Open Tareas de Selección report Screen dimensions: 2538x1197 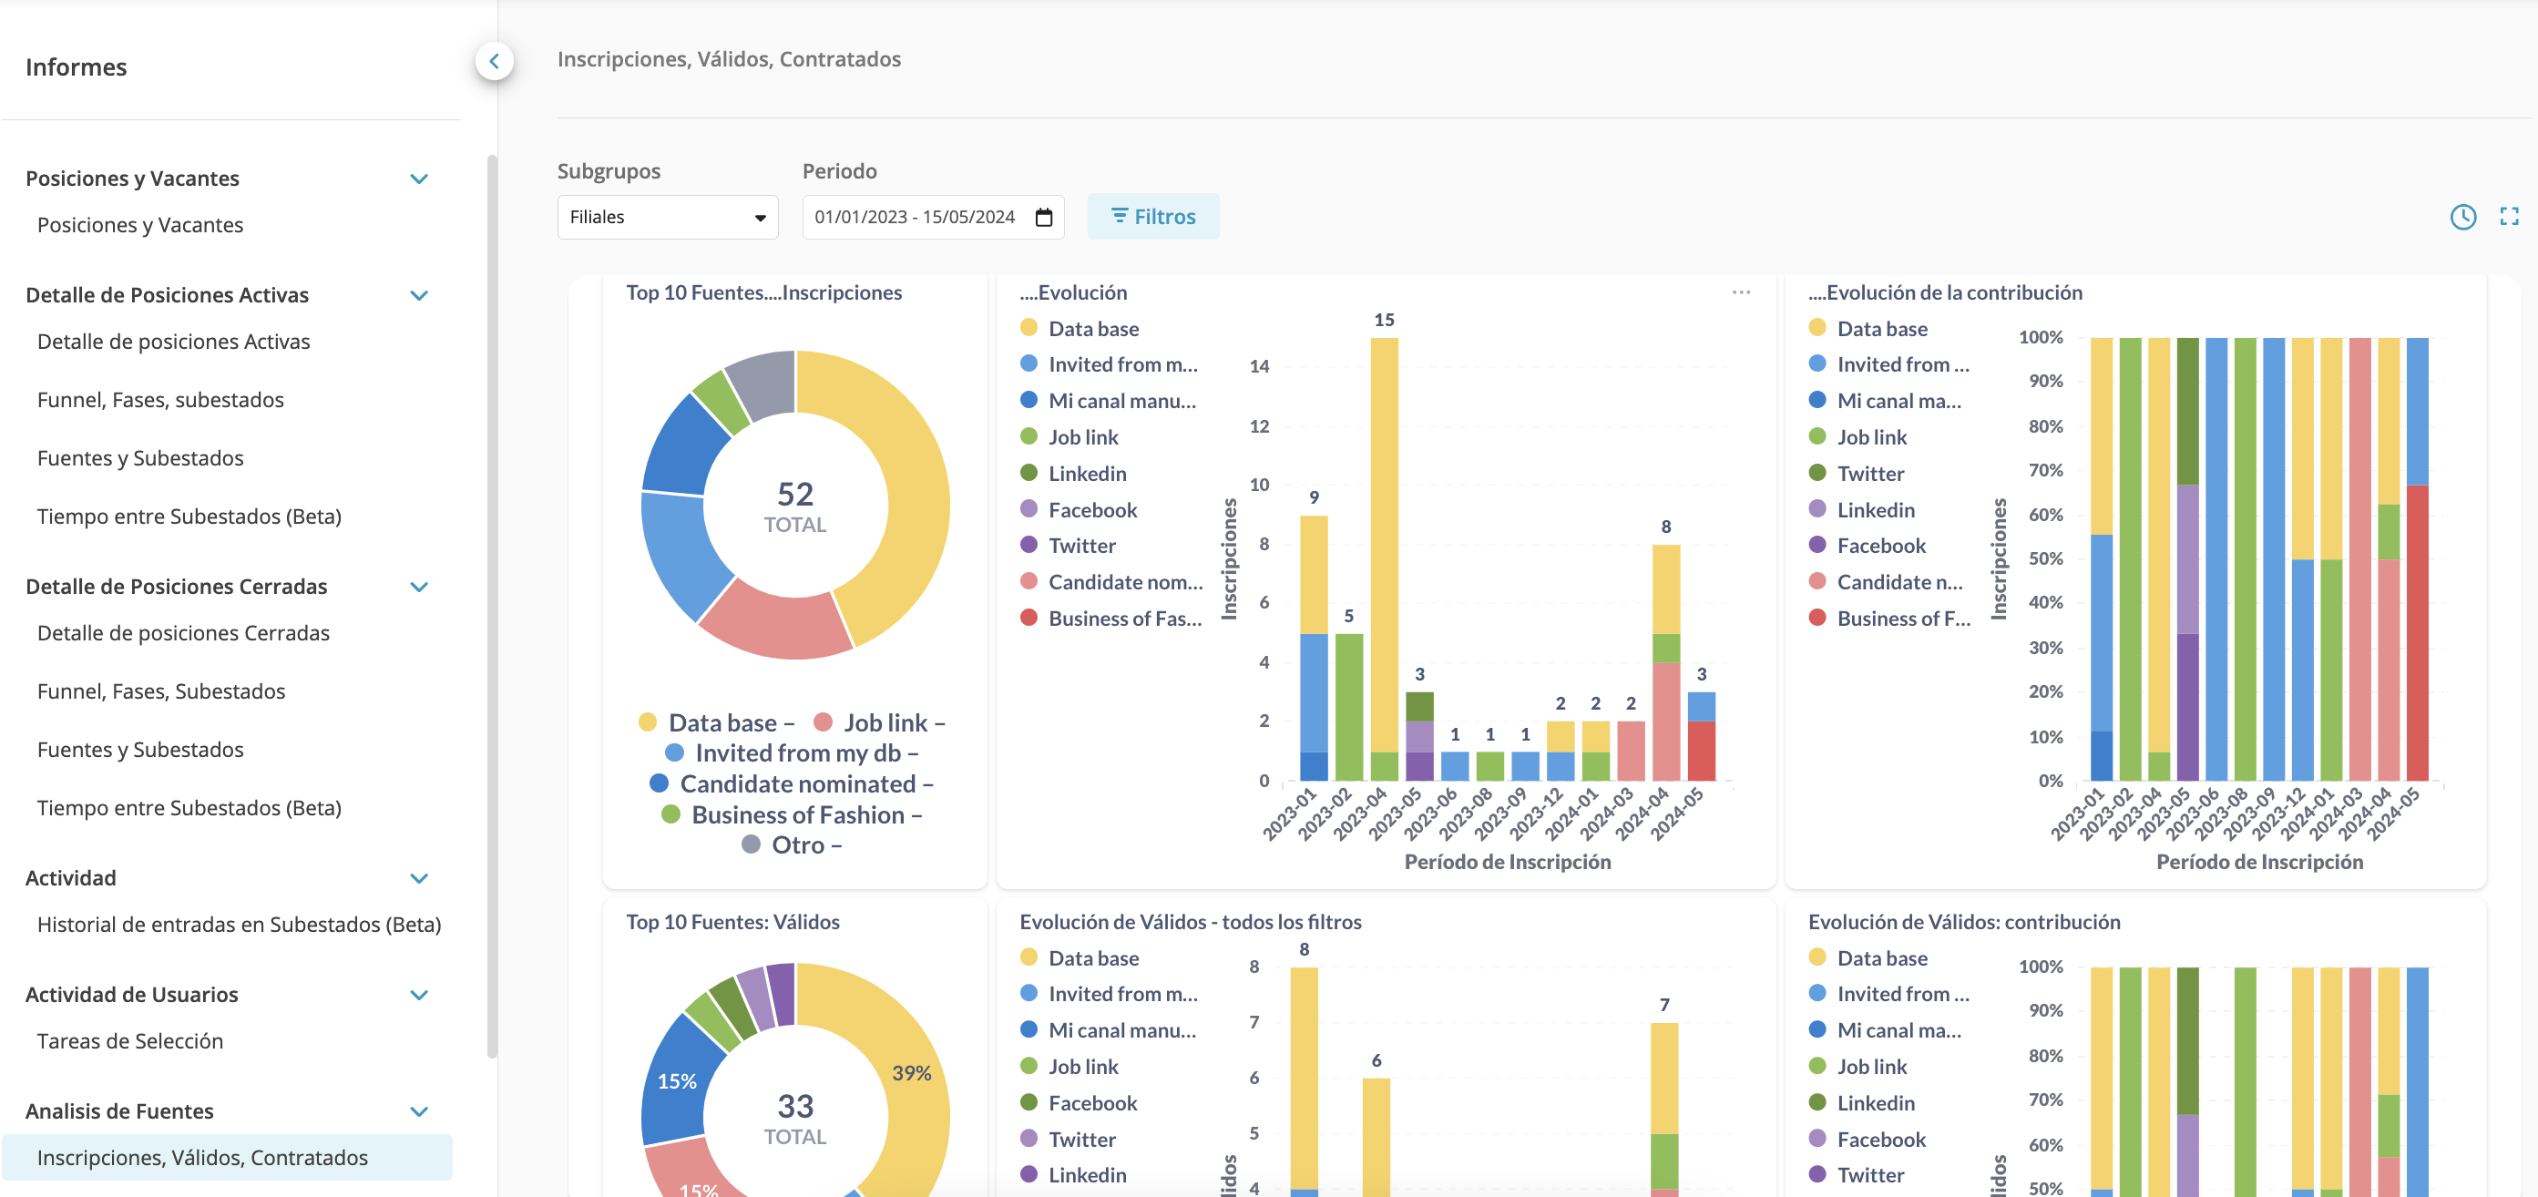[130, 1041]
